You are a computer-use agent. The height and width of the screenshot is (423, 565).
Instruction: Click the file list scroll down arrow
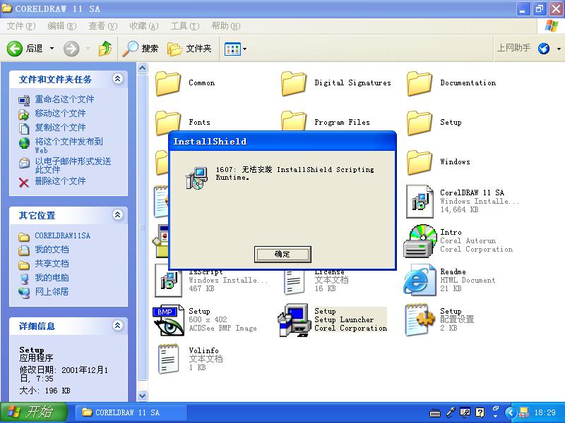pos(143,396)
